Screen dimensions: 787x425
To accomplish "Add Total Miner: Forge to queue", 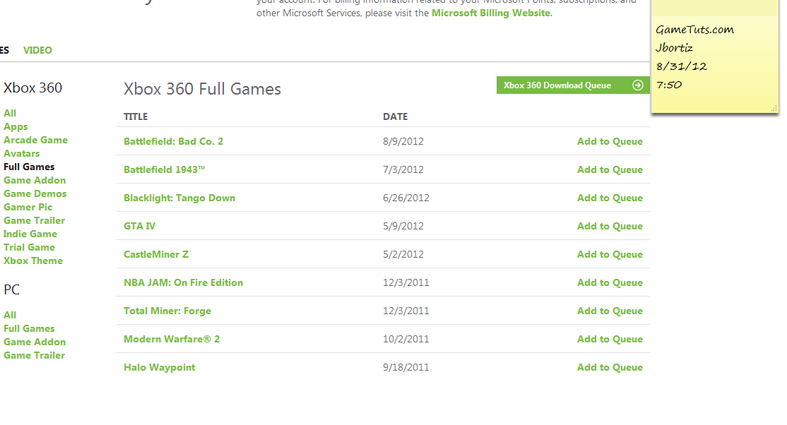I will (x=610, y=311).
